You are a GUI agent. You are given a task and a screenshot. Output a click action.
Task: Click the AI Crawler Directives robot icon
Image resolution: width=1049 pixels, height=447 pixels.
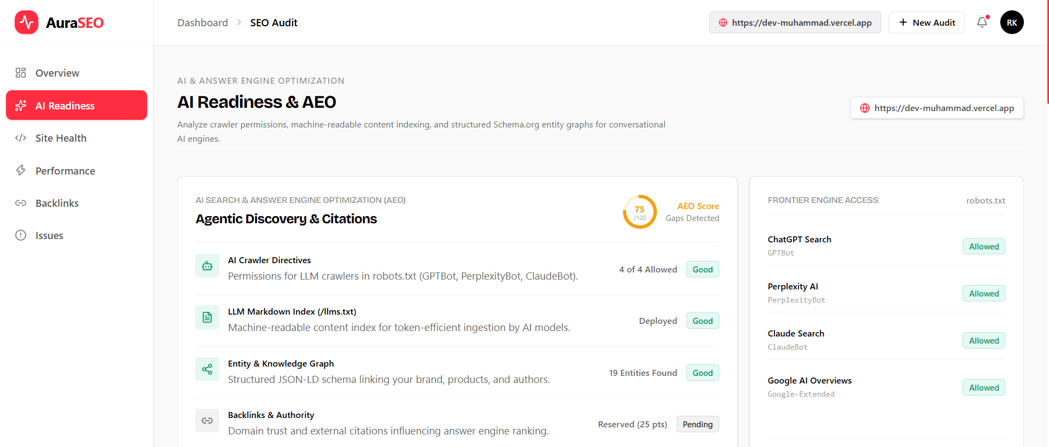coord(207,266)
